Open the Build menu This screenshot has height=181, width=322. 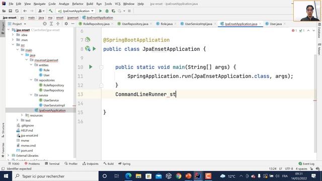pyautogui.click(x=90, y=4)
